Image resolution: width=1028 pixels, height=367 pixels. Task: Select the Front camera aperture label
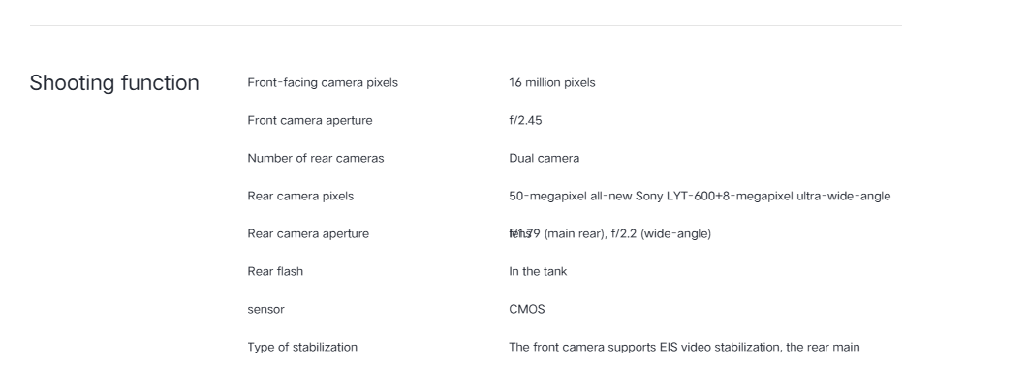(309, 121)
